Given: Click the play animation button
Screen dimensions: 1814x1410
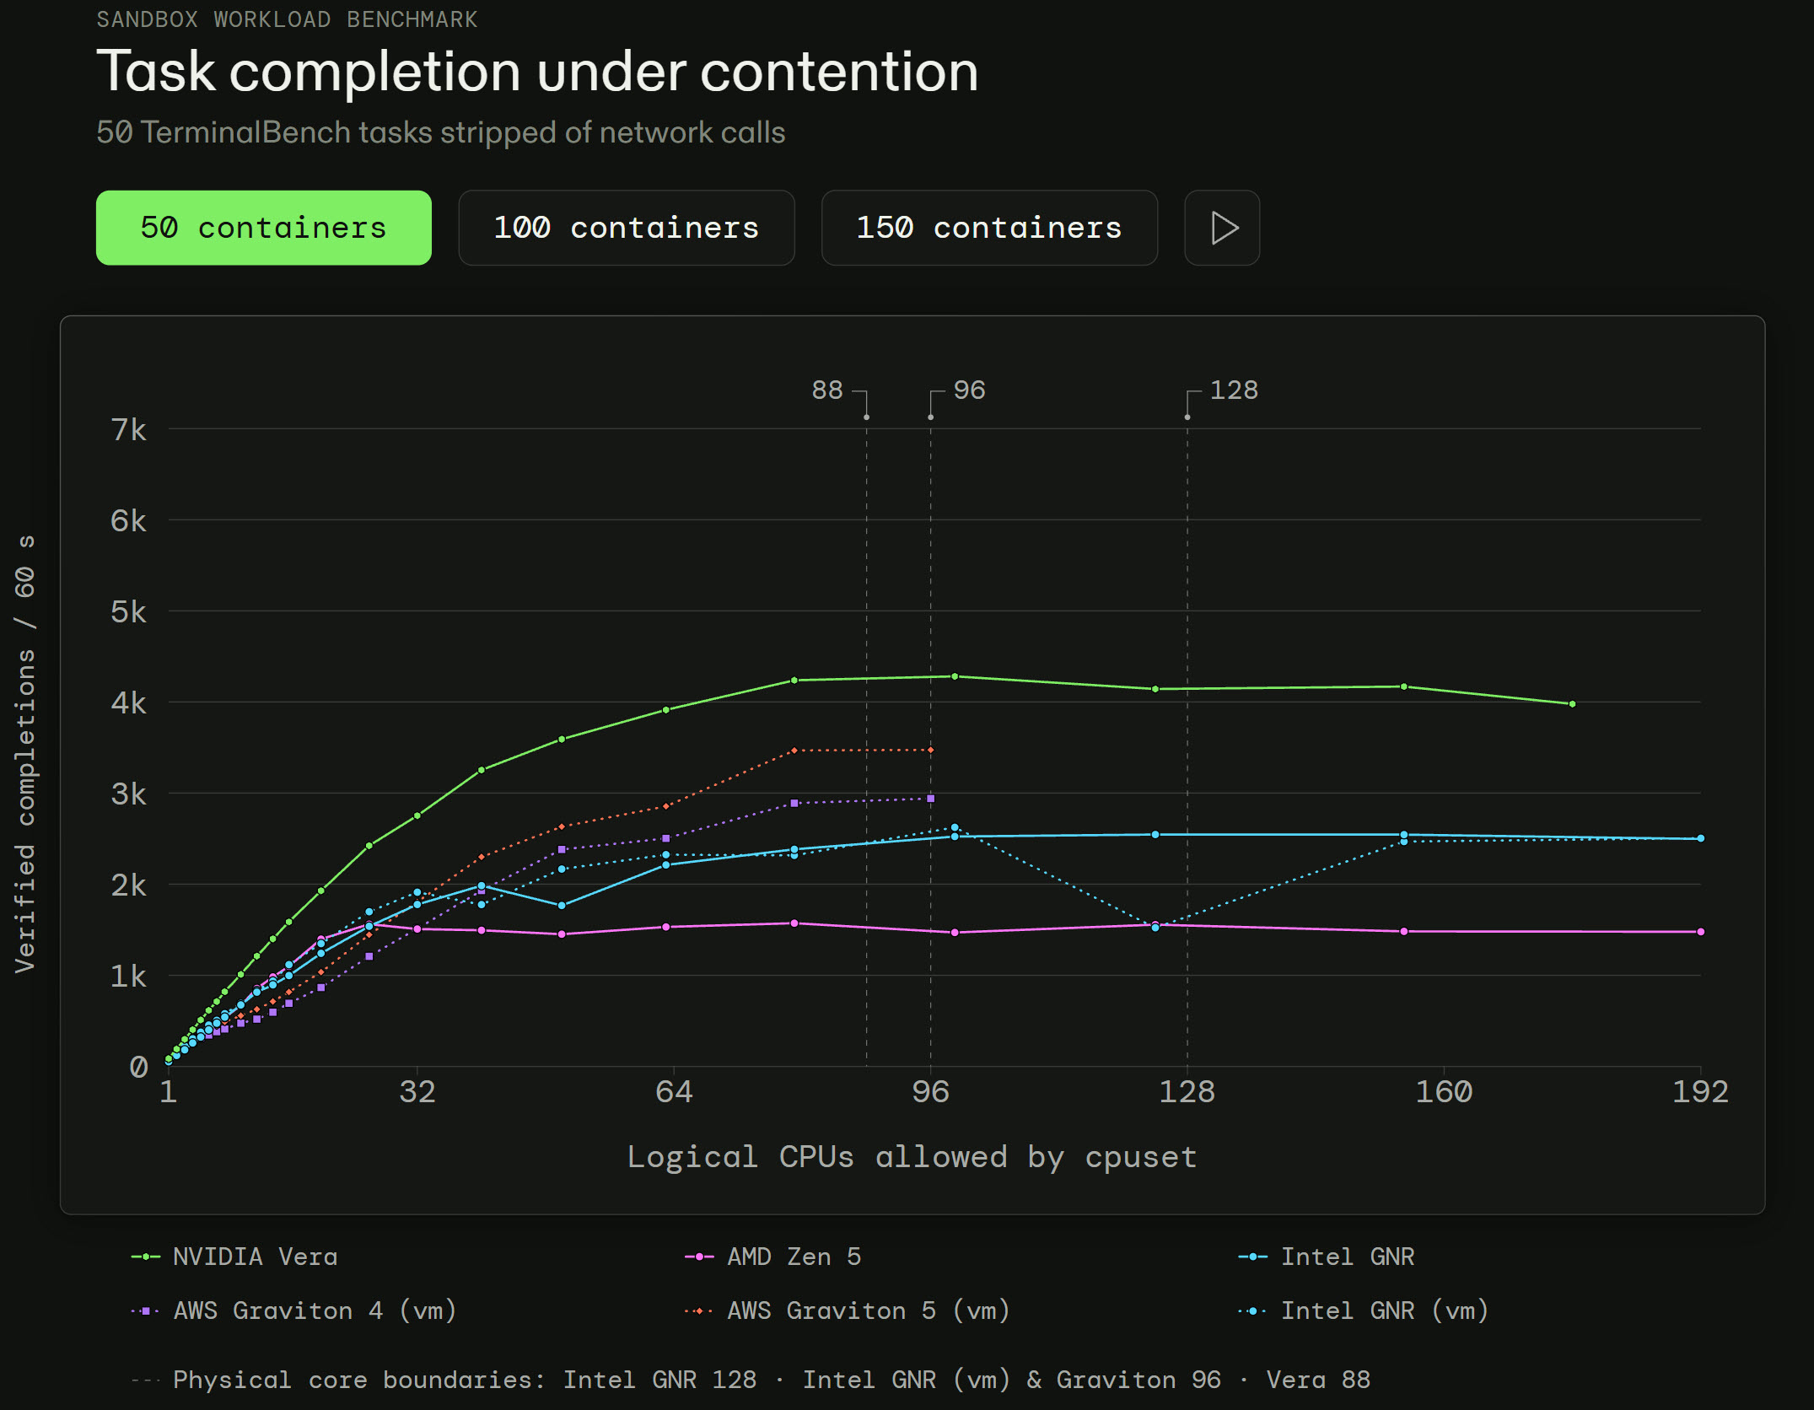Looking at the screenshot, I should (x=1222, y=228).
